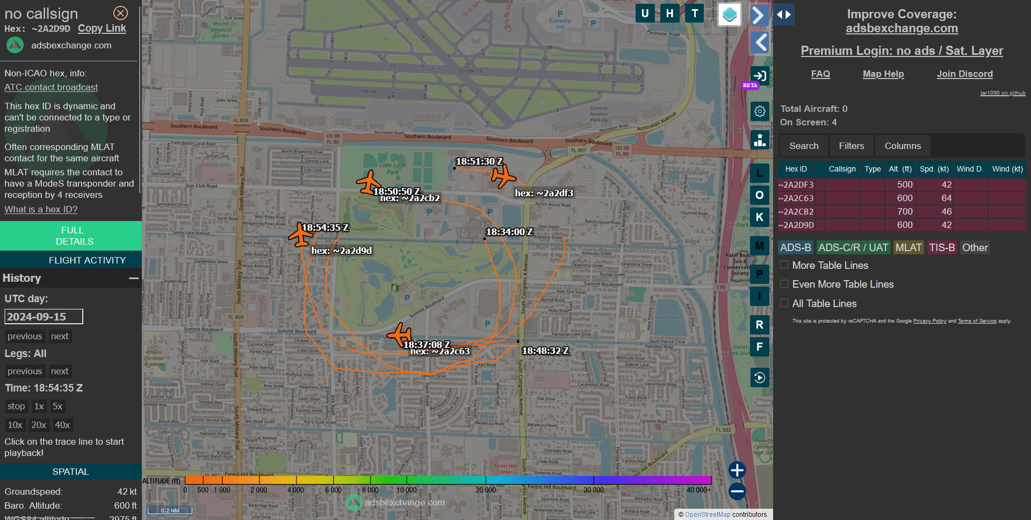Toggle the P map button
This screenshot has height=520, width=1031.
point(760,274)
